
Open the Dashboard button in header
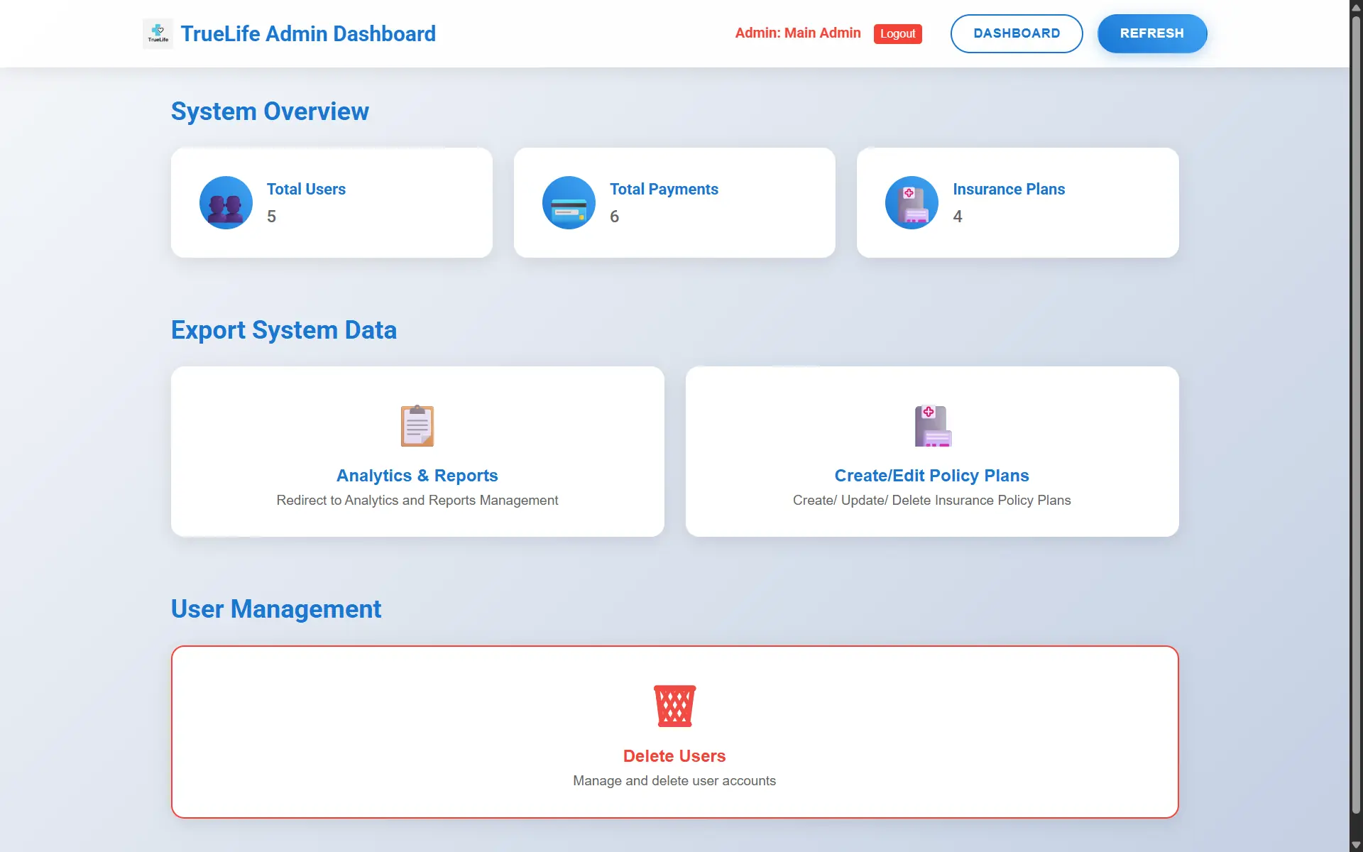[x=1016, y=33]
